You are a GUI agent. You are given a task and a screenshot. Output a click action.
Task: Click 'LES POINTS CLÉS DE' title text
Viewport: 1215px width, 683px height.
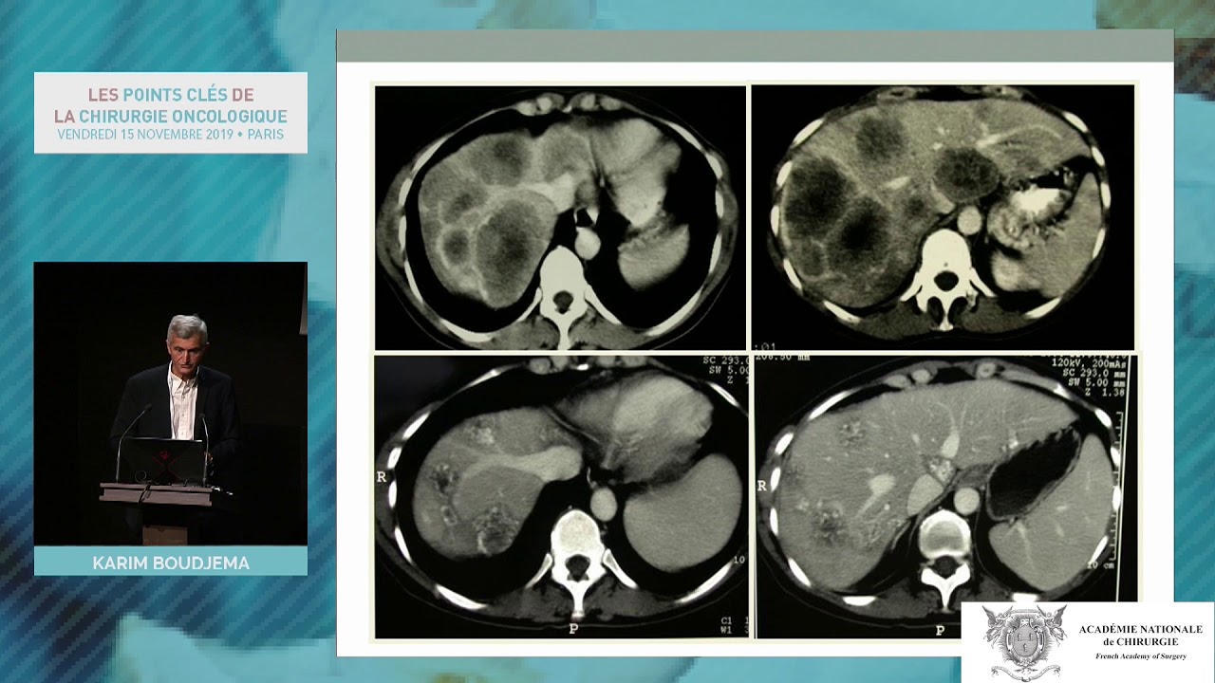point(171,95)
